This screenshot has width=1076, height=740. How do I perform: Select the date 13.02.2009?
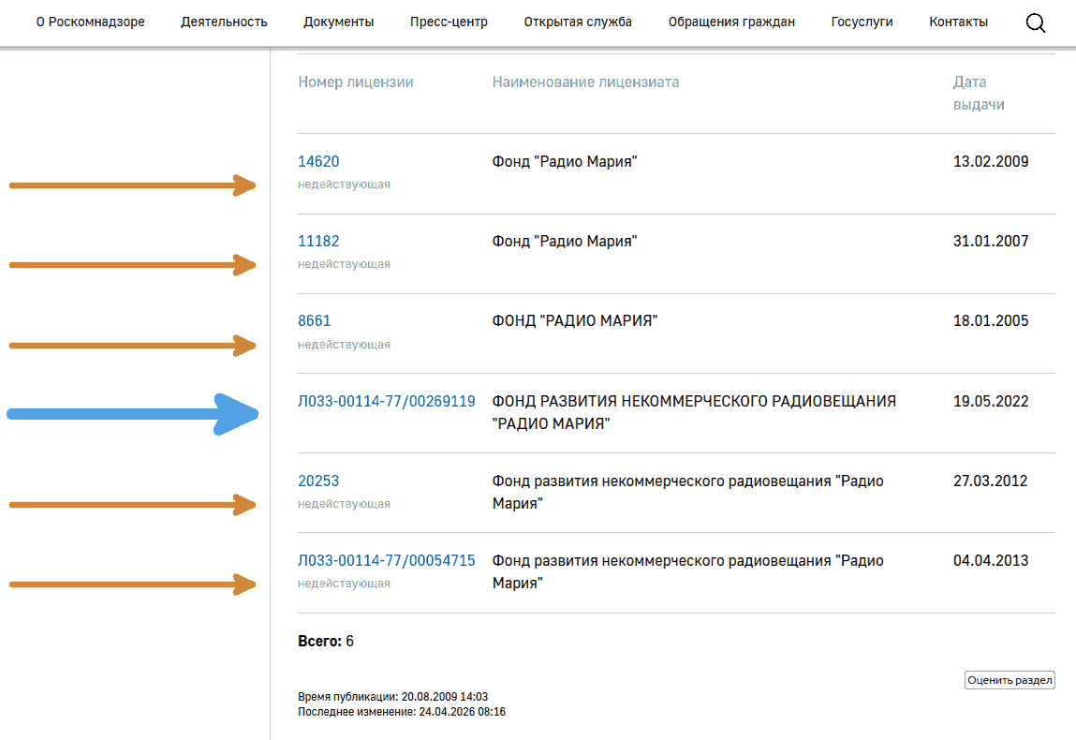pos(991,161)
